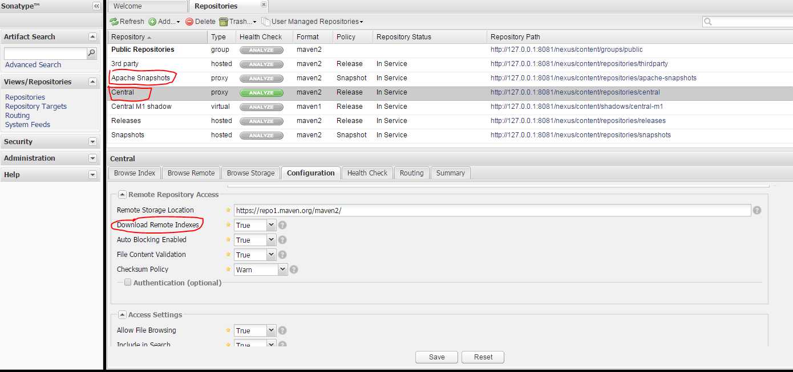Open the Health Check tab
Screen dimensions: 793x372
(x=367, y=173)
